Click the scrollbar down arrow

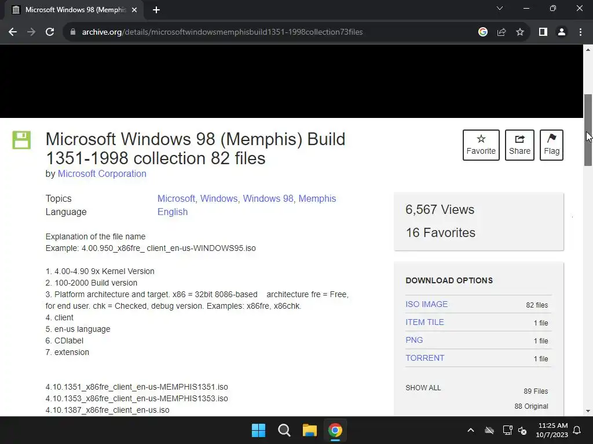[x=588, y=411]
